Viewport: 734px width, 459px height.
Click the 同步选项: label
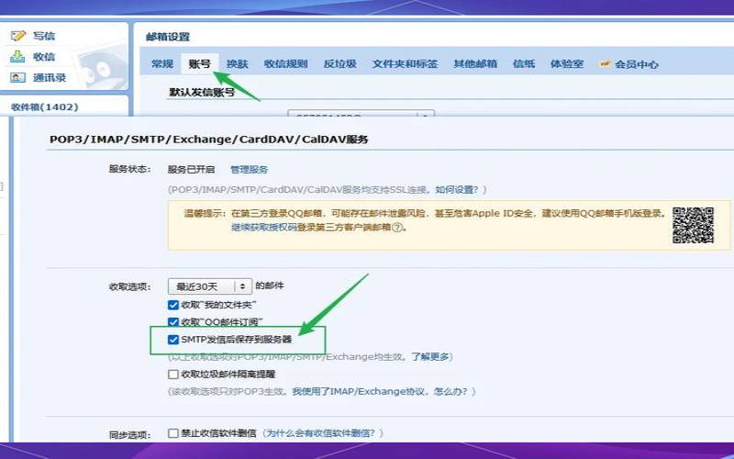pos(129,435)
